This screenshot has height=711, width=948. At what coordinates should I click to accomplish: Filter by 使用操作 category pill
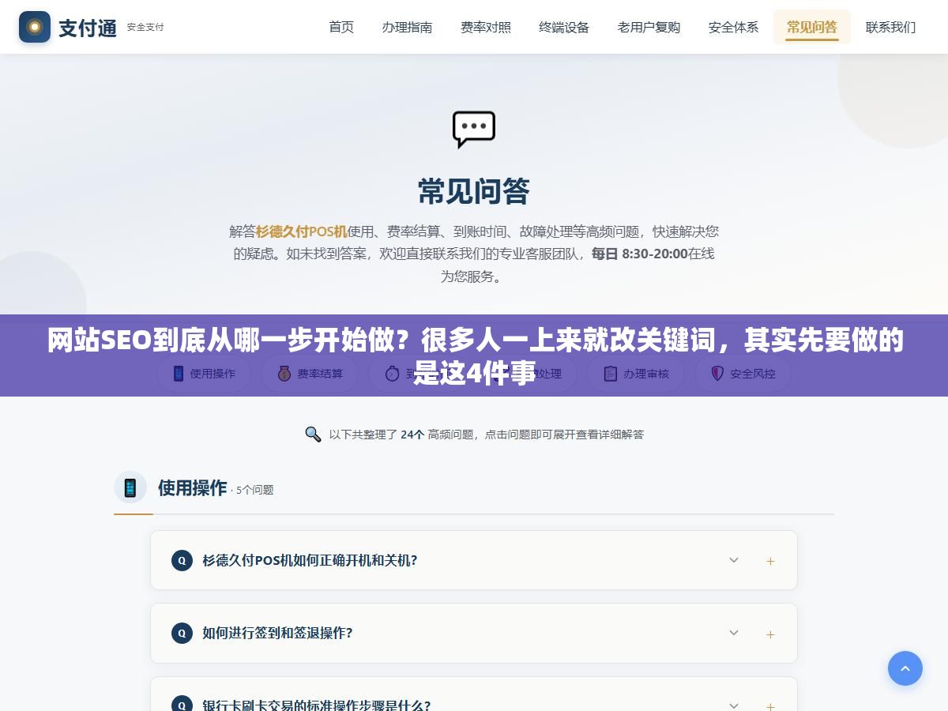(x=204, y=374)
